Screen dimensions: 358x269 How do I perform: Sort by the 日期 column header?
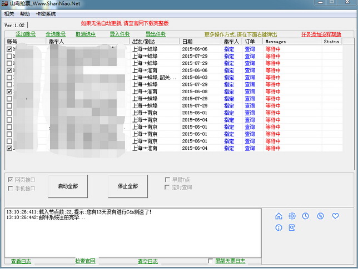point(200,42)
